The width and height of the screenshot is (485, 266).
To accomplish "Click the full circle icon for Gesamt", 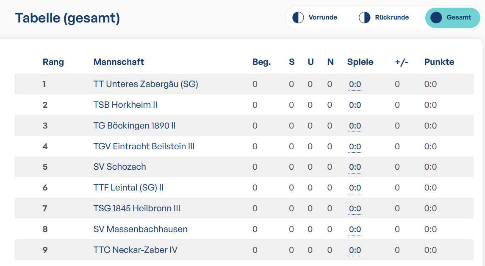I will (436, 18).
